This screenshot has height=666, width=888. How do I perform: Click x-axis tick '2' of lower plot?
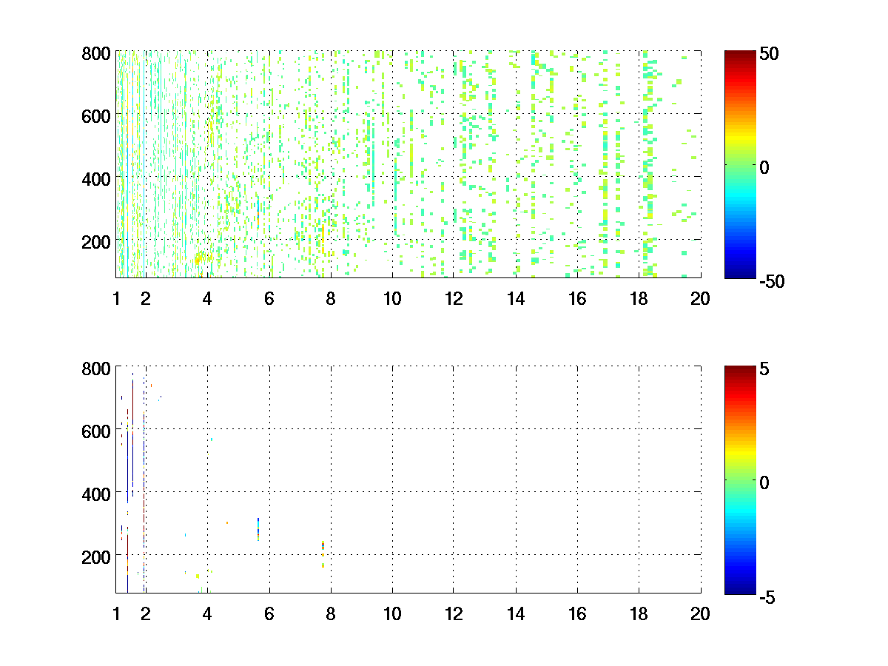pos(146,613)
